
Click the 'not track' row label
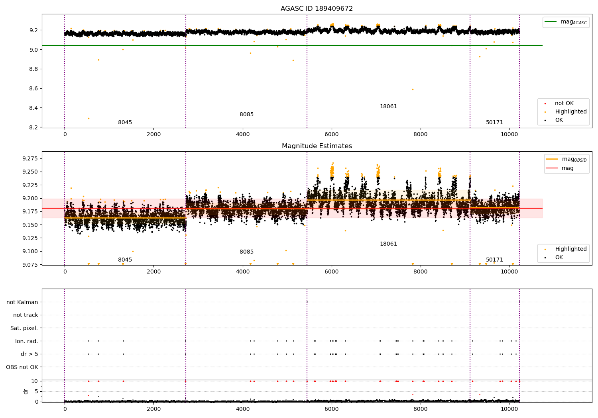tap(26, 315)
